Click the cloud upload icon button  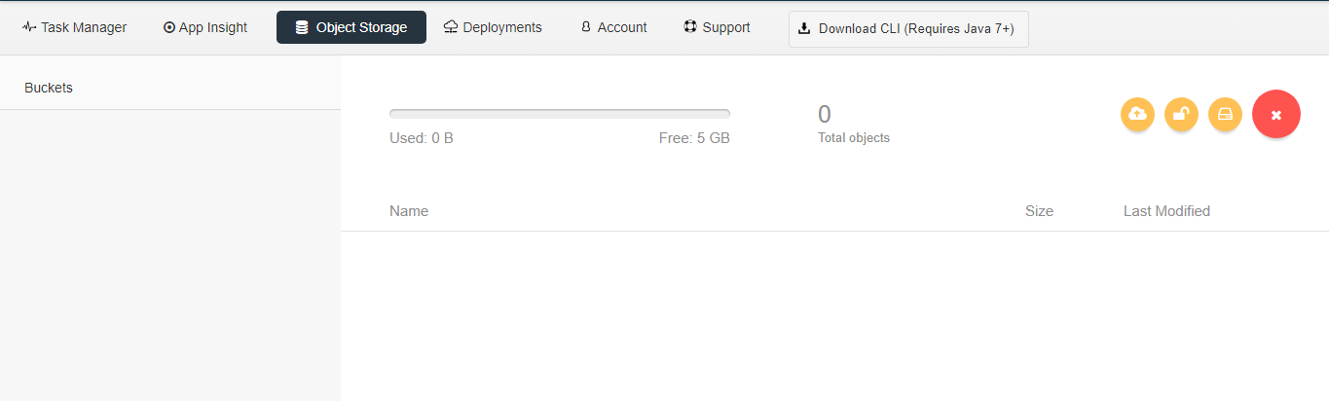(1137, 115)
